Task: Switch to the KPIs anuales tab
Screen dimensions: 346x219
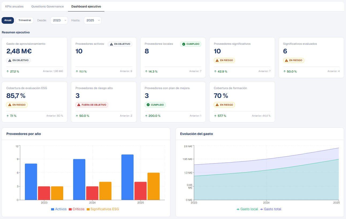Action: pyautogui.click(x=14, y=6)
